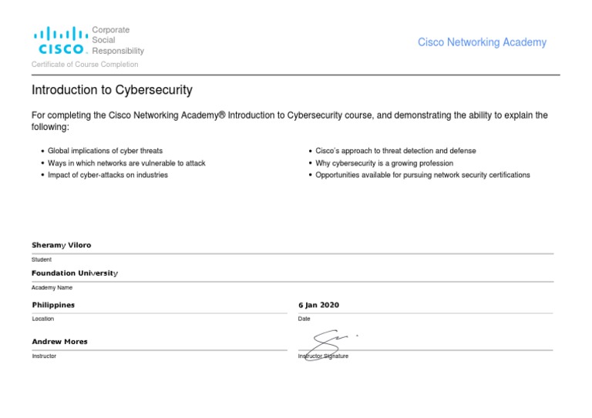Click the Corporate Social Responsibility text

pyautogui.click(x=117, y=40)
